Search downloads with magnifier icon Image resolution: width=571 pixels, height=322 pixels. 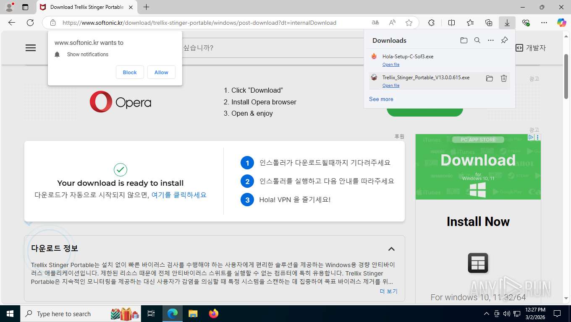tap(477, 40)
